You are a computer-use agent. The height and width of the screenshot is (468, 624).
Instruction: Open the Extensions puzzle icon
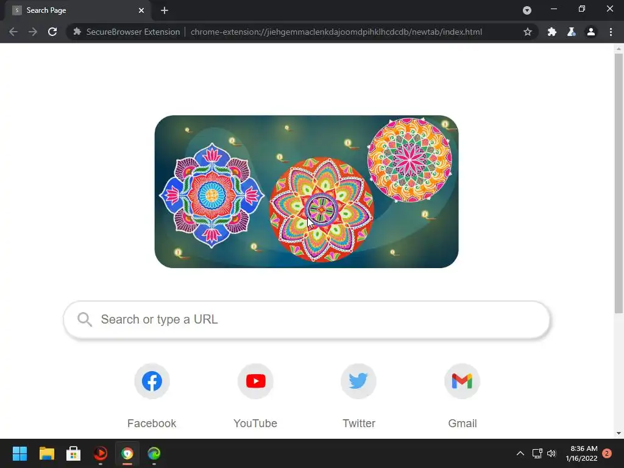point(552,32)
